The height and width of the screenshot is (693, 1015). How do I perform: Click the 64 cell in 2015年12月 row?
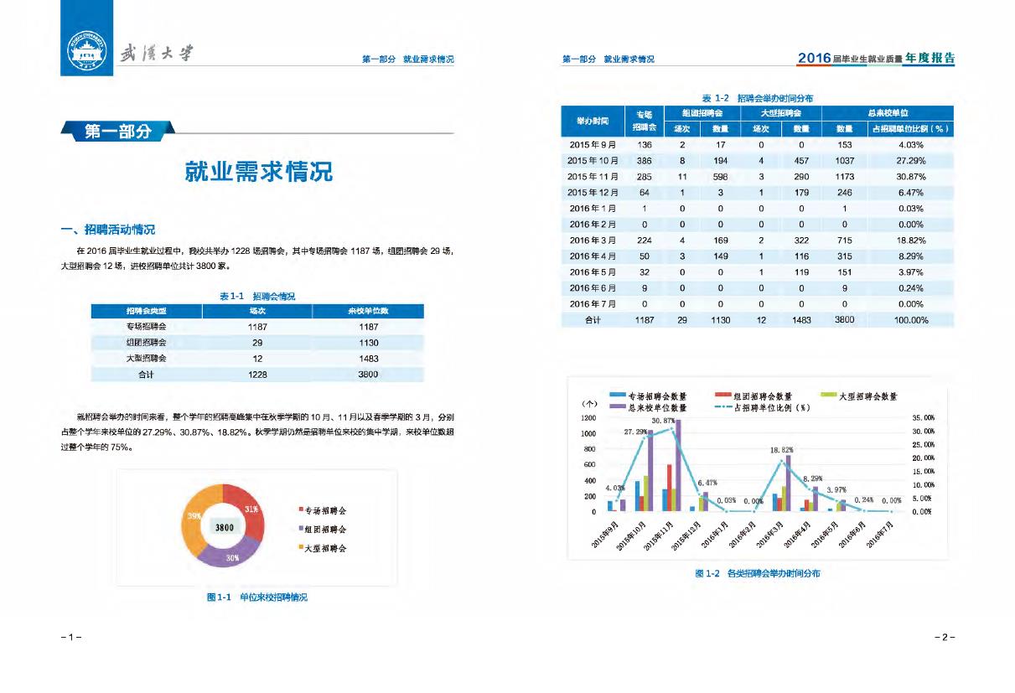tap(644, 192)
